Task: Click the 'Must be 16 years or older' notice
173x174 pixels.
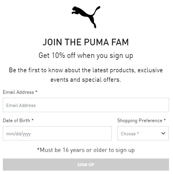Action: point(86,150)
